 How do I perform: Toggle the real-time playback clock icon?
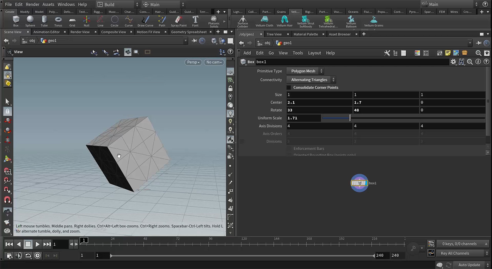coord(37,255)
